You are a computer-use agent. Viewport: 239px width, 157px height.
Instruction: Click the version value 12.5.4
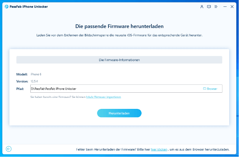(34, 81)
